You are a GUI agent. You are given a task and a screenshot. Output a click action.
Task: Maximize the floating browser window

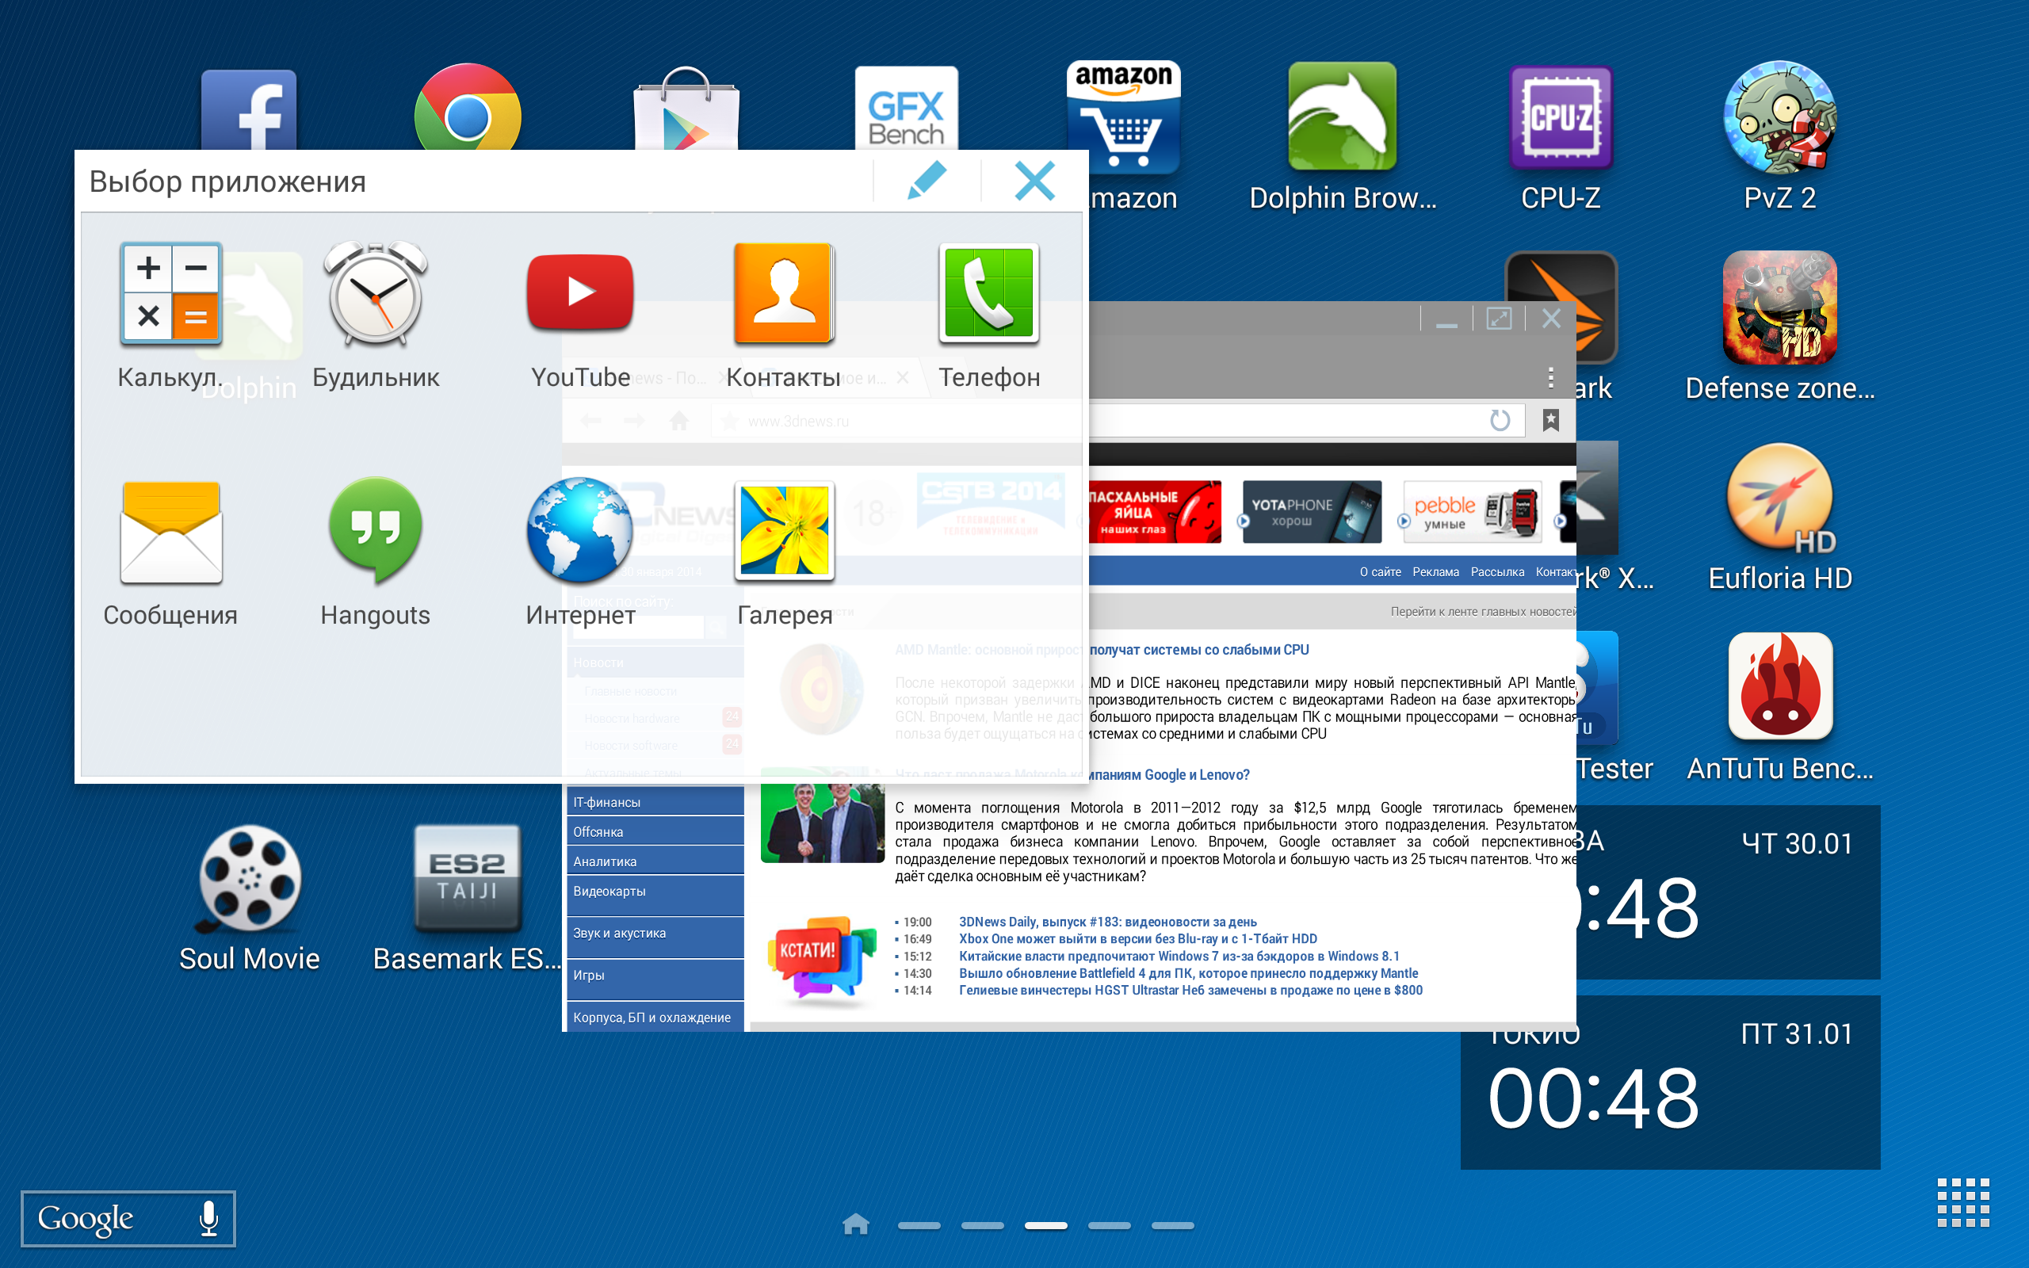click(x=1499, y=319)
